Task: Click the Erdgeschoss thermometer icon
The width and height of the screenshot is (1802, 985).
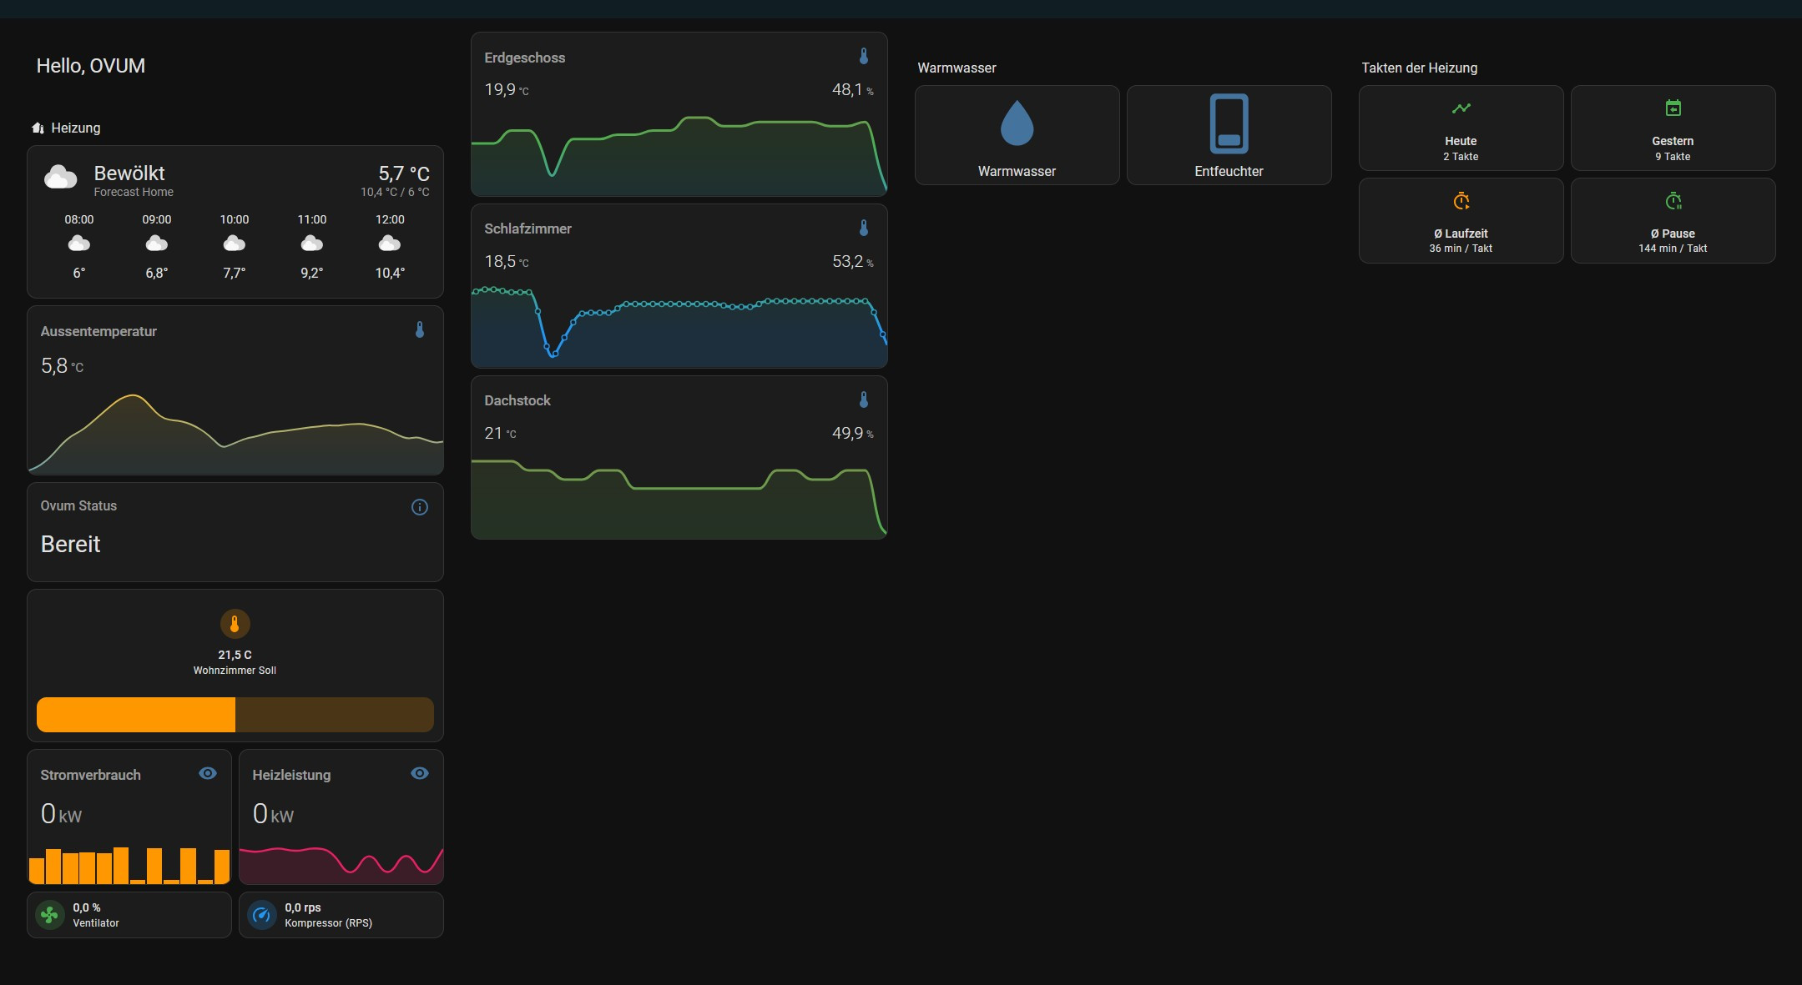Action: point(864,57)
